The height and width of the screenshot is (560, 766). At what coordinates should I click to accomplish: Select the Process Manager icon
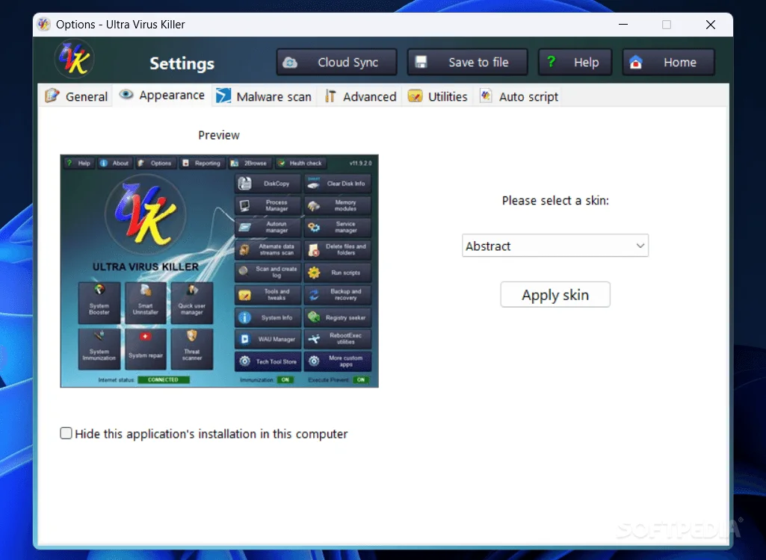coord(267,205)
